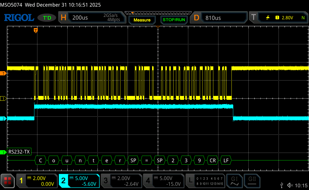
Task: Click the RIGOL logo
Action: (19, 18)
